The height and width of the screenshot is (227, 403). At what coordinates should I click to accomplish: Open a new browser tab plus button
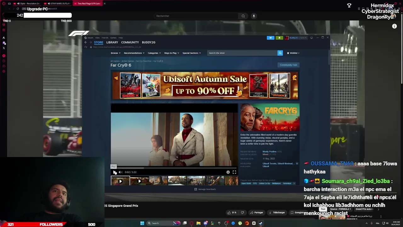[x=105, y=3]
